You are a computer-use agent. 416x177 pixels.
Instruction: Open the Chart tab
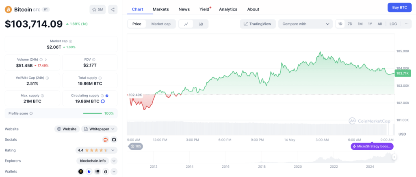tap(137, 9)
